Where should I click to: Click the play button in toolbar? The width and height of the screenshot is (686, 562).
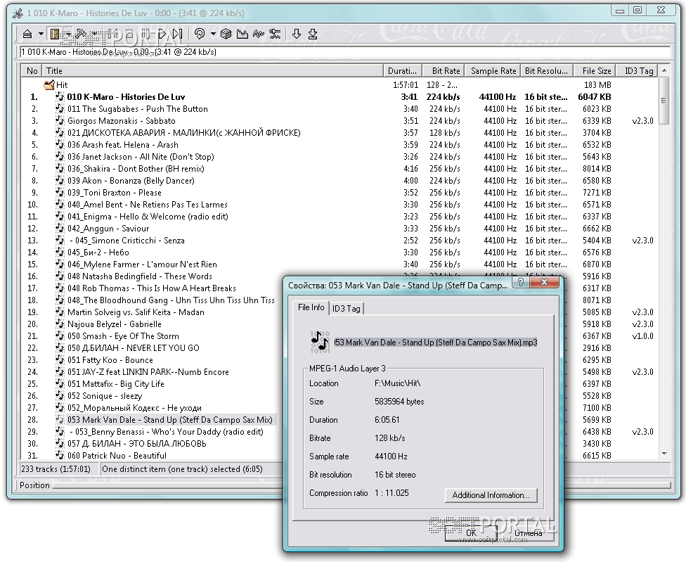tap(162, 34)
